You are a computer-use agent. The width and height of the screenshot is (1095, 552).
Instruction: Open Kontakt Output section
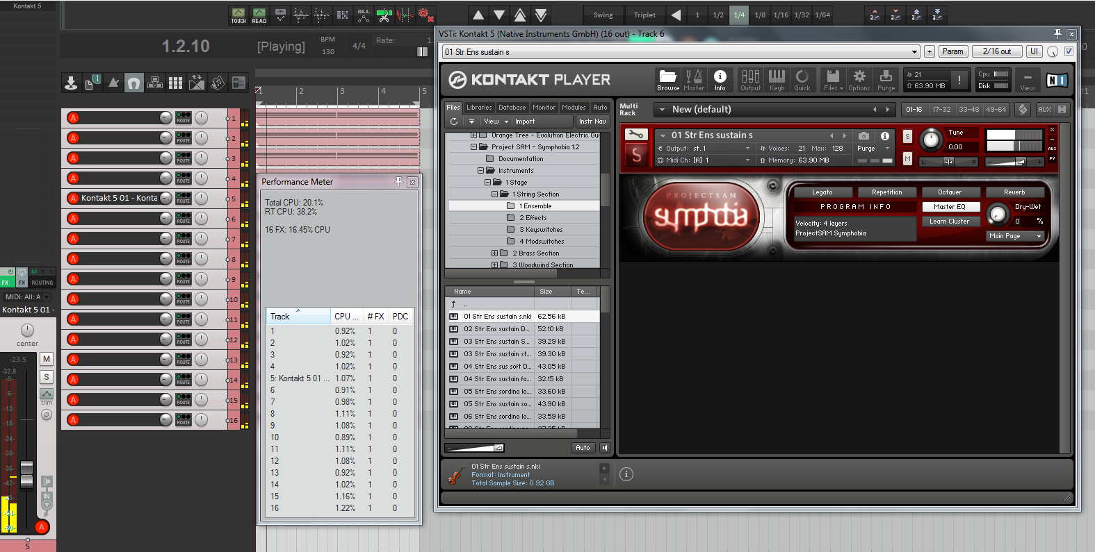tap(750, 80)
